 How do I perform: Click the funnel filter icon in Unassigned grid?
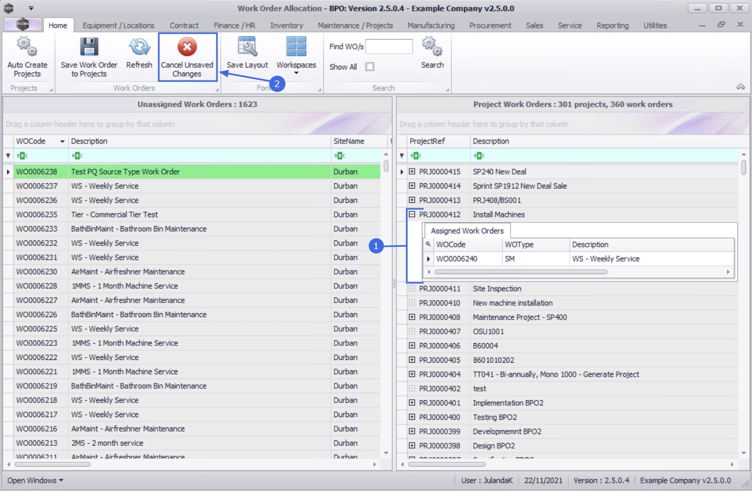pos(8,156)
